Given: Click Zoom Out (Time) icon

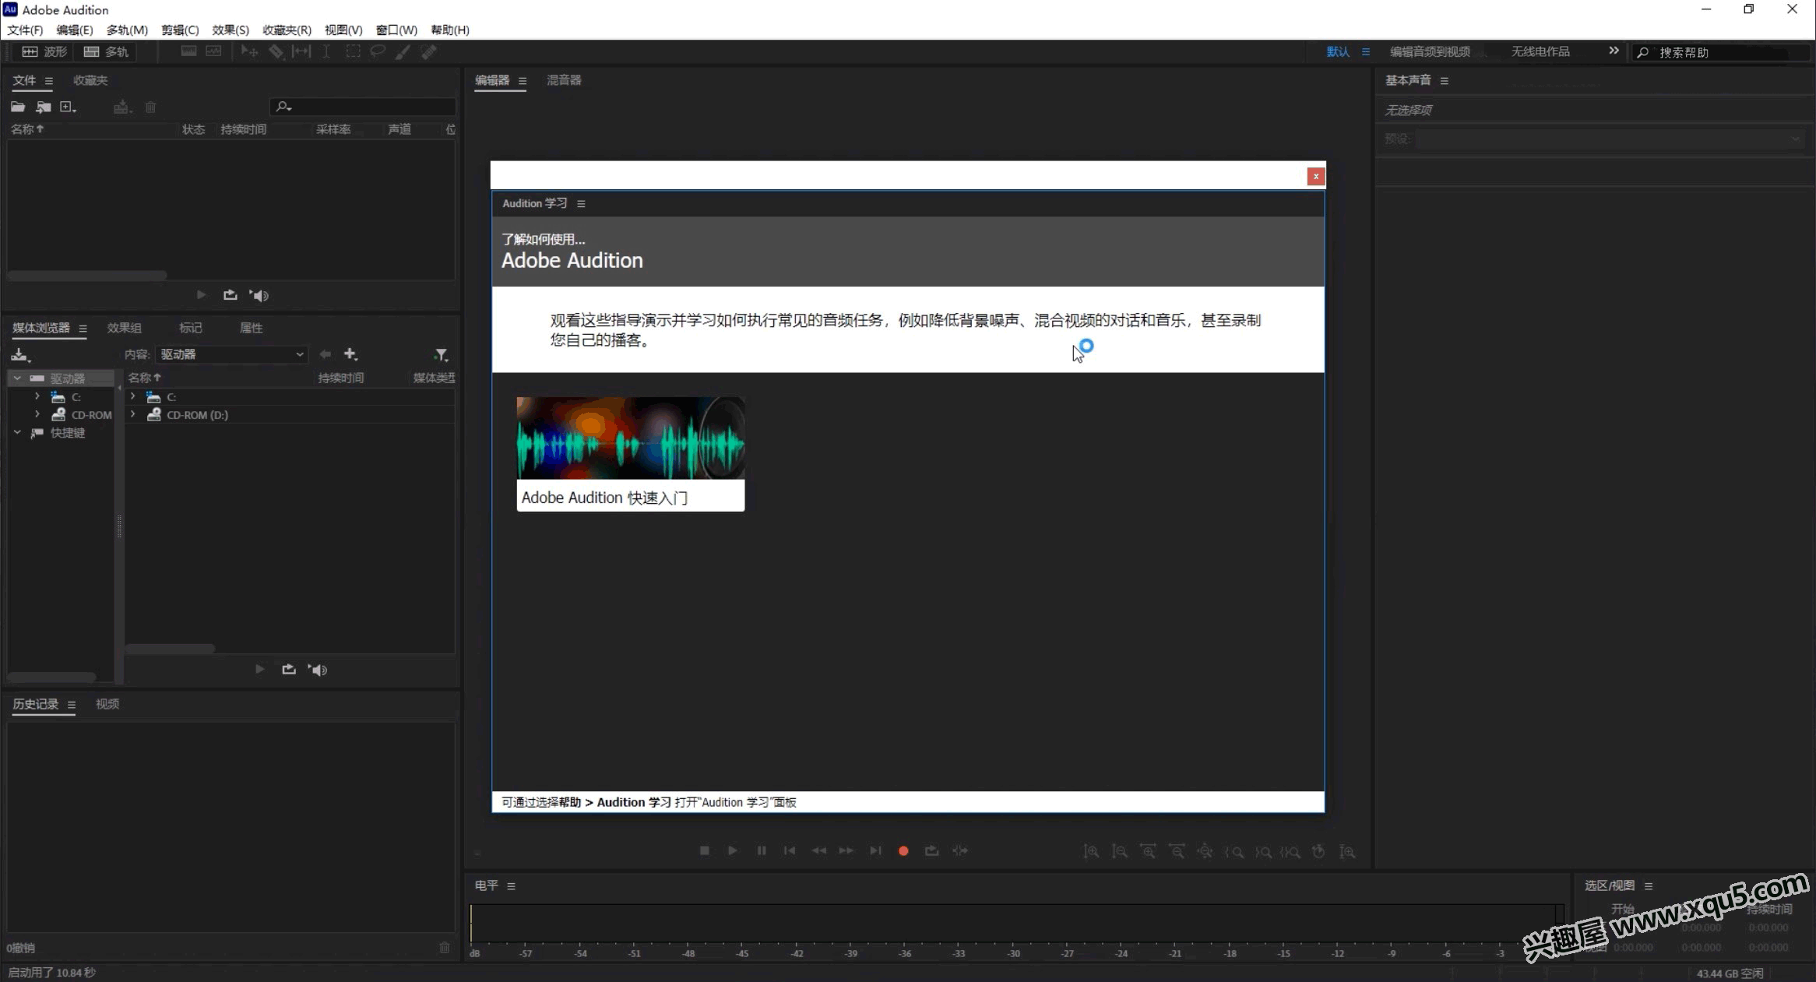Looking at the screenshot, I should 1177,851.
